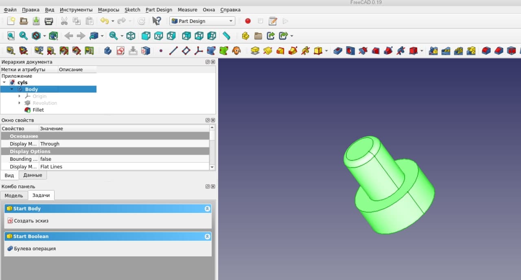The height and width of the screenshot is (280, 521).
Task: Open the additive primitive dropdown arrow
Action: [x=327, y=50]
